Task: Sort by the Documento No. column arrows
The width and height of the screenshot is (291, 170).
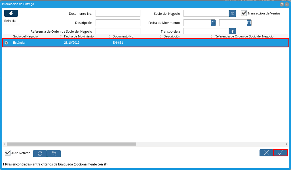Action: (160, 36)
